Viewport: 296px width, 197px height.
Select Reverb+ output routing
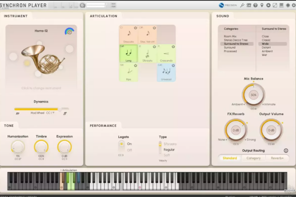[x=277, y=158]
